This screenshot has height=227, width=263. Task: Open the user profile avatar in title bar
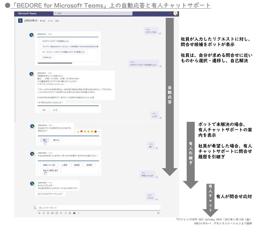176,13
